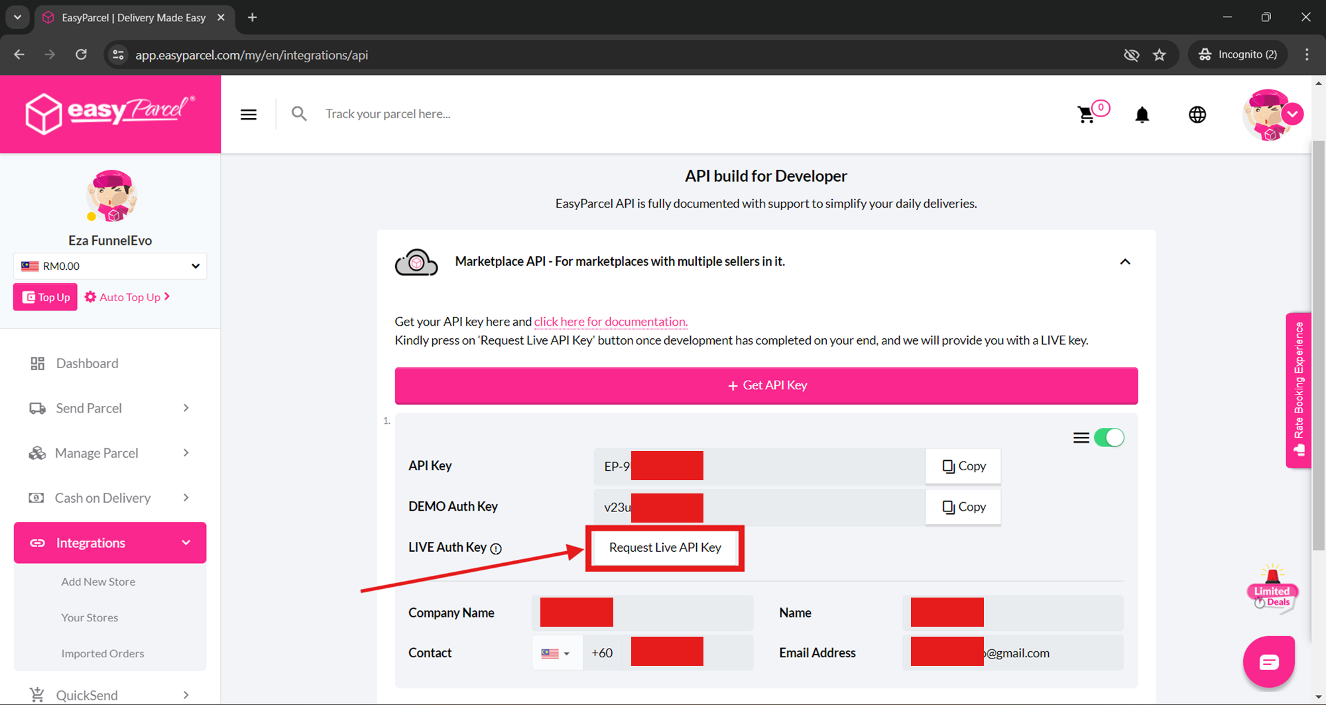Screen dimensions: 1326x705
Task: Click the globe language icon
Action: (1197, 115)
